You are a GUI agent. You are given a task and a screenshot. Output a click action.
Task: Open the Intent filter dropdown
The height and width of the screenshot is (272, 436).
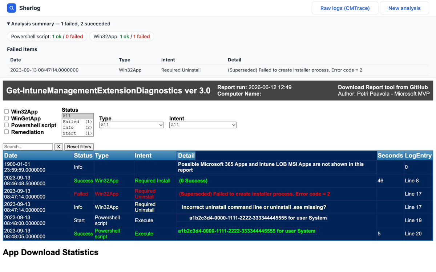[203, 125]
